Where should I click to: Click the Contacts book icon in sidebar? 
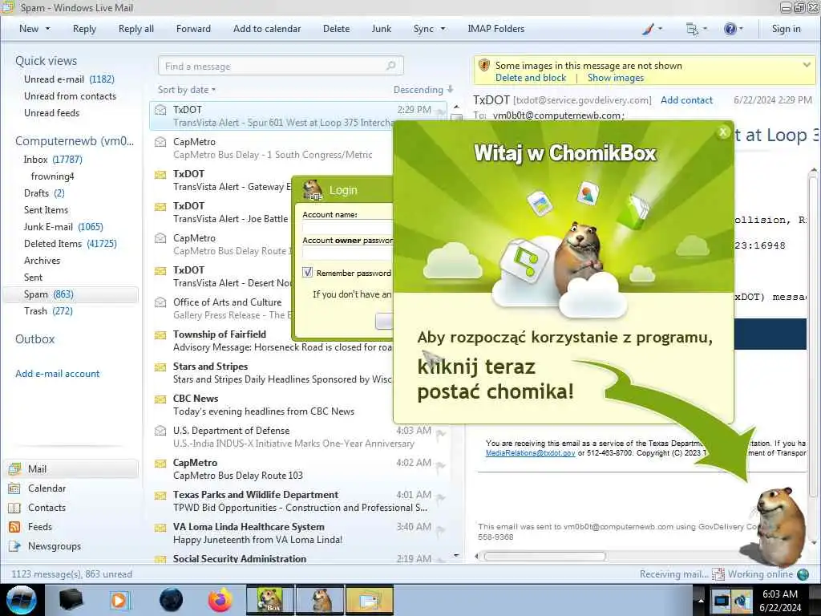point(14,508)
